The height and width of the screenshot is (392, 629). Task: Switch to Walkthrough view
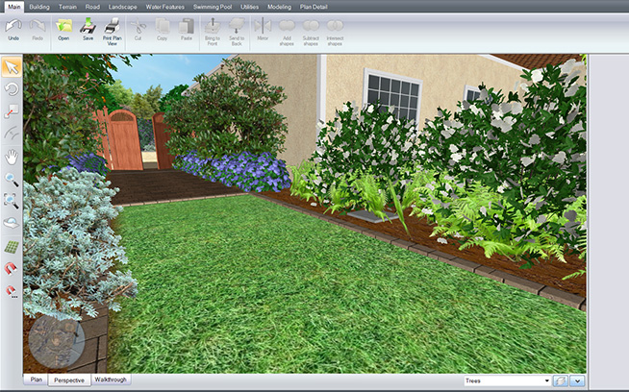point(112,380)
